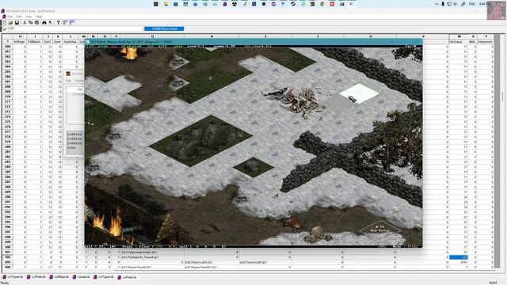Click the red square taskbar icon
Screen dimensions: 507x285
tap(332, 4)
